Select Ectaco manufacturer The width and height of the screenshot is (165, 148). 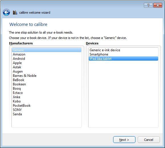coord(47,93)
